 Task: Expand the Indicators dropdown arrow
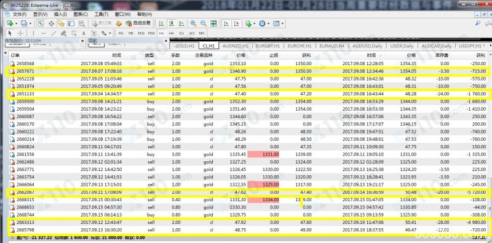click(x=255, y=23)
